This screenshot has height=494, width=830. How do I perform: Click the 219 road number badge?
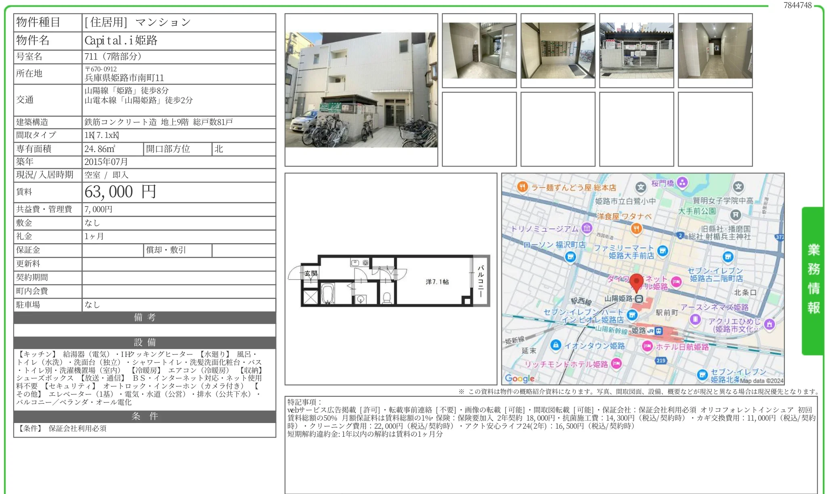660,361
